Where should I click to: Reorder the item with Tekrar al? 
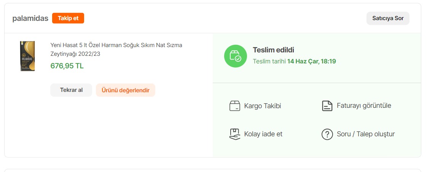71,90
